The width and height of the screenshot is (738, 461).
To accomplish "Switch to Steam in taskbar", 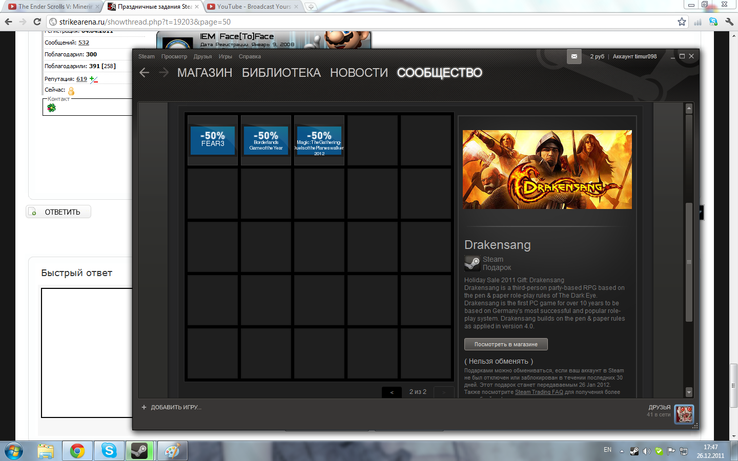I will [140, 451].
